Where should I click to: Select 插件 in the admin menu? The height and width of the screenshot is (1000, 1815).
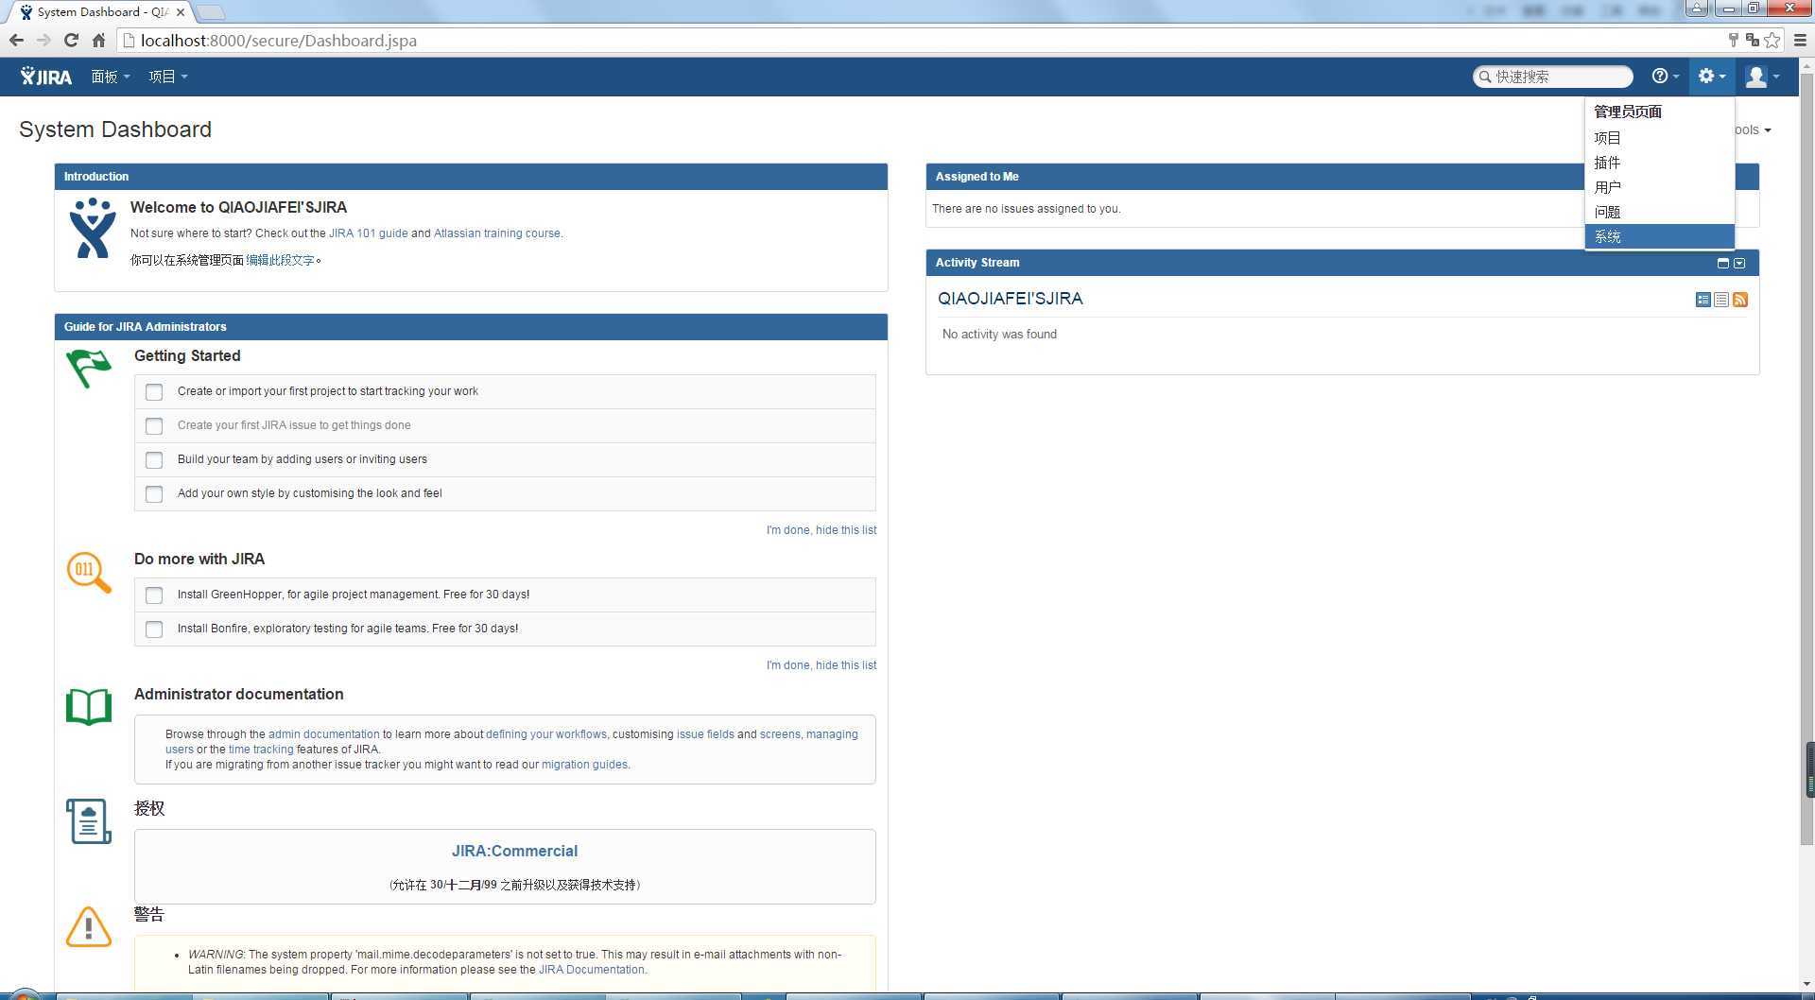1659,163
